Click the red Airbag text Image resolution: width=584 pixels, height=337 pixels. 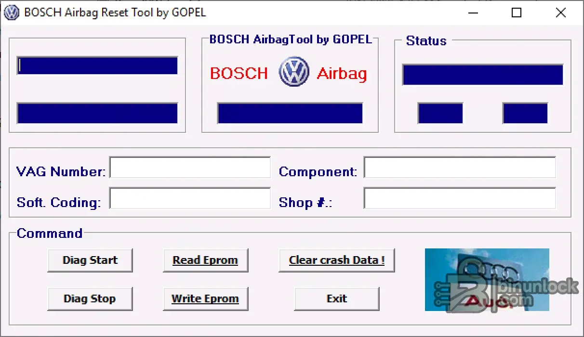[x=342, y=74]
